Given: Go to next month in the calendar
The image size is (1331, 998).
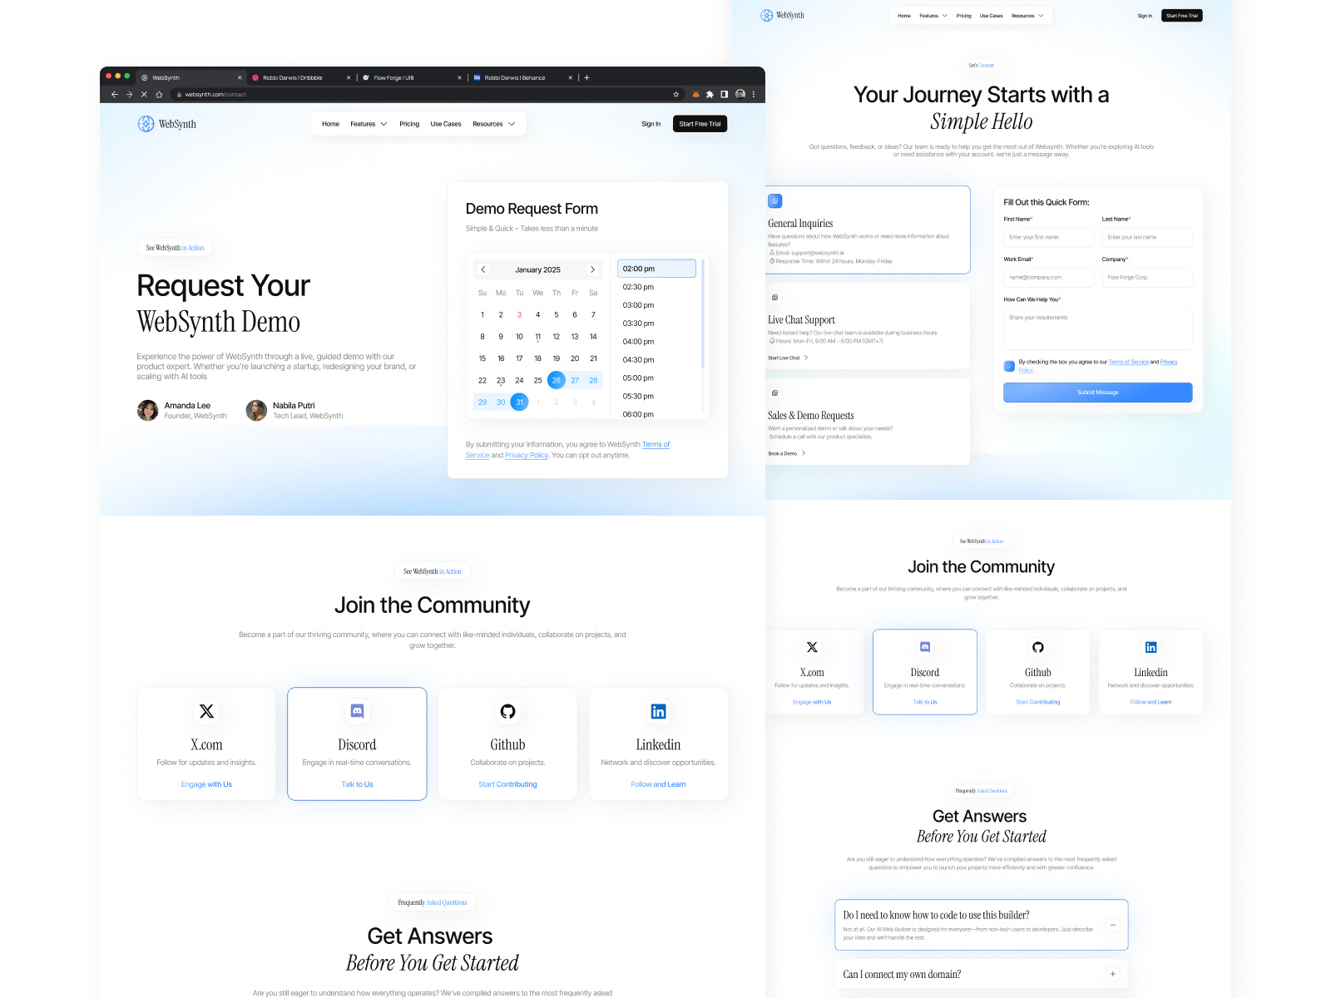Looking at the screenshot, I should pyautogui.click(x=592, y=269).
